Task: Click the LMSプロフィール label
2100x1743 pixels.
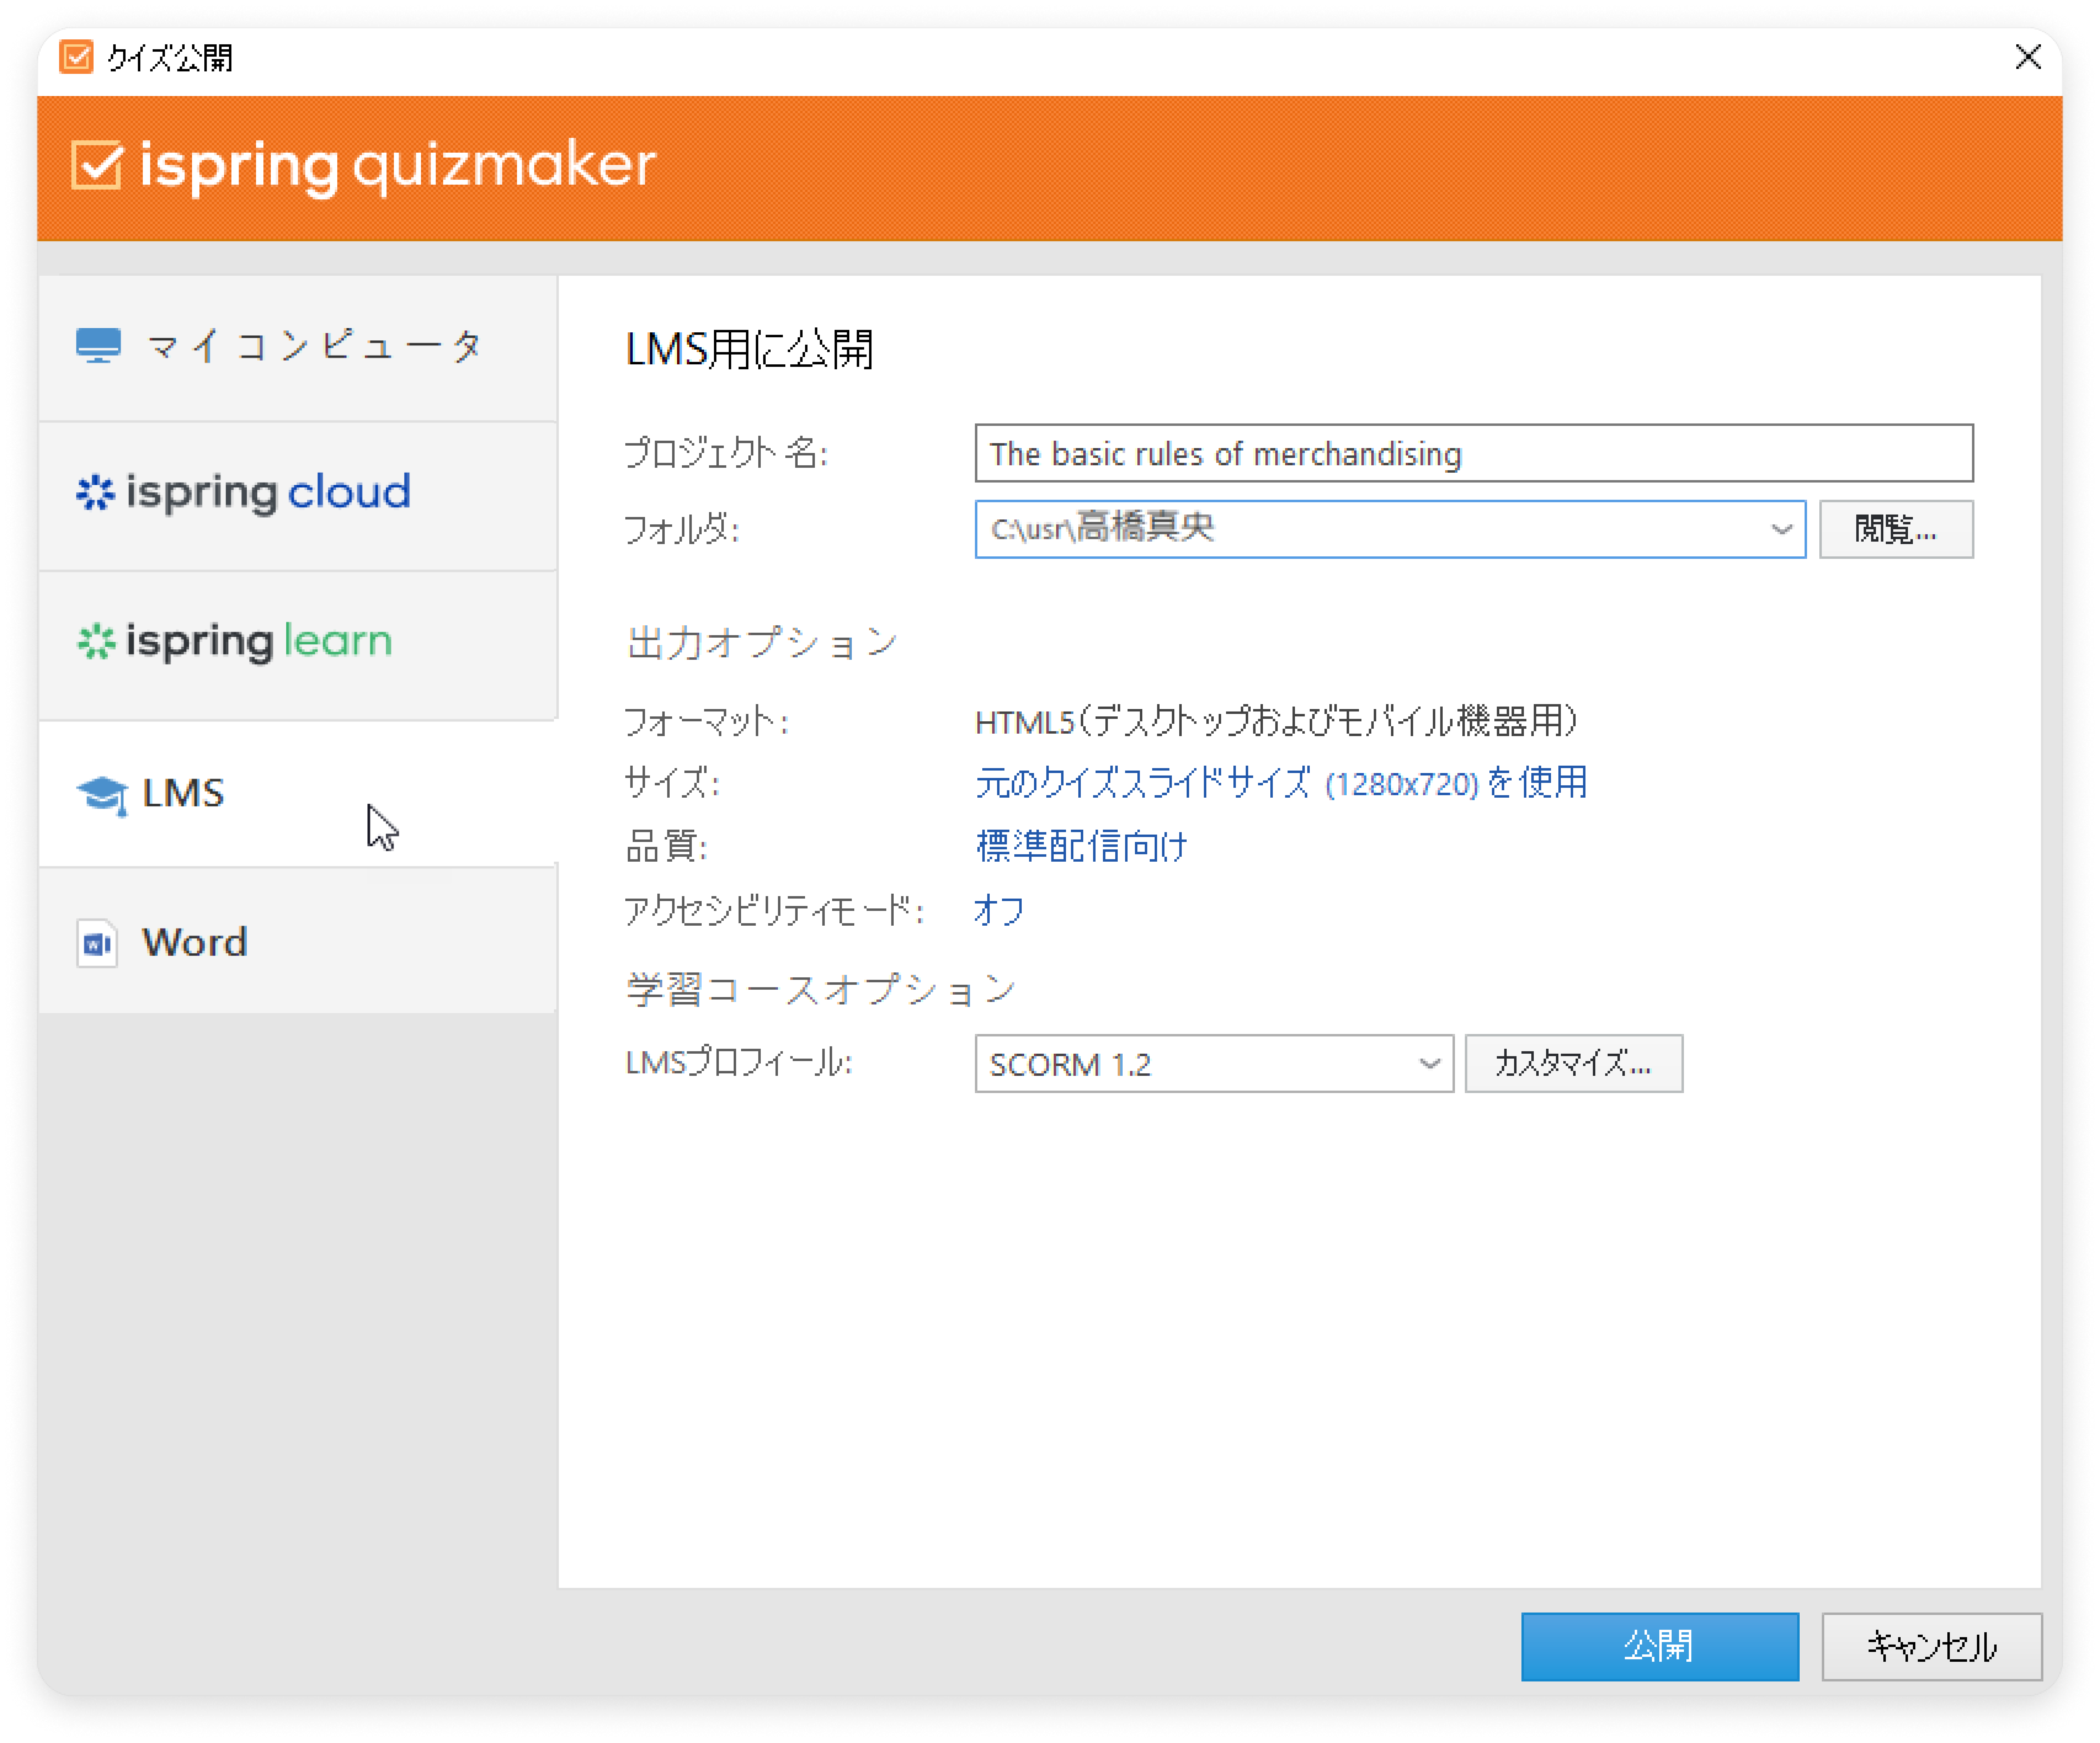Action: 739,1062
